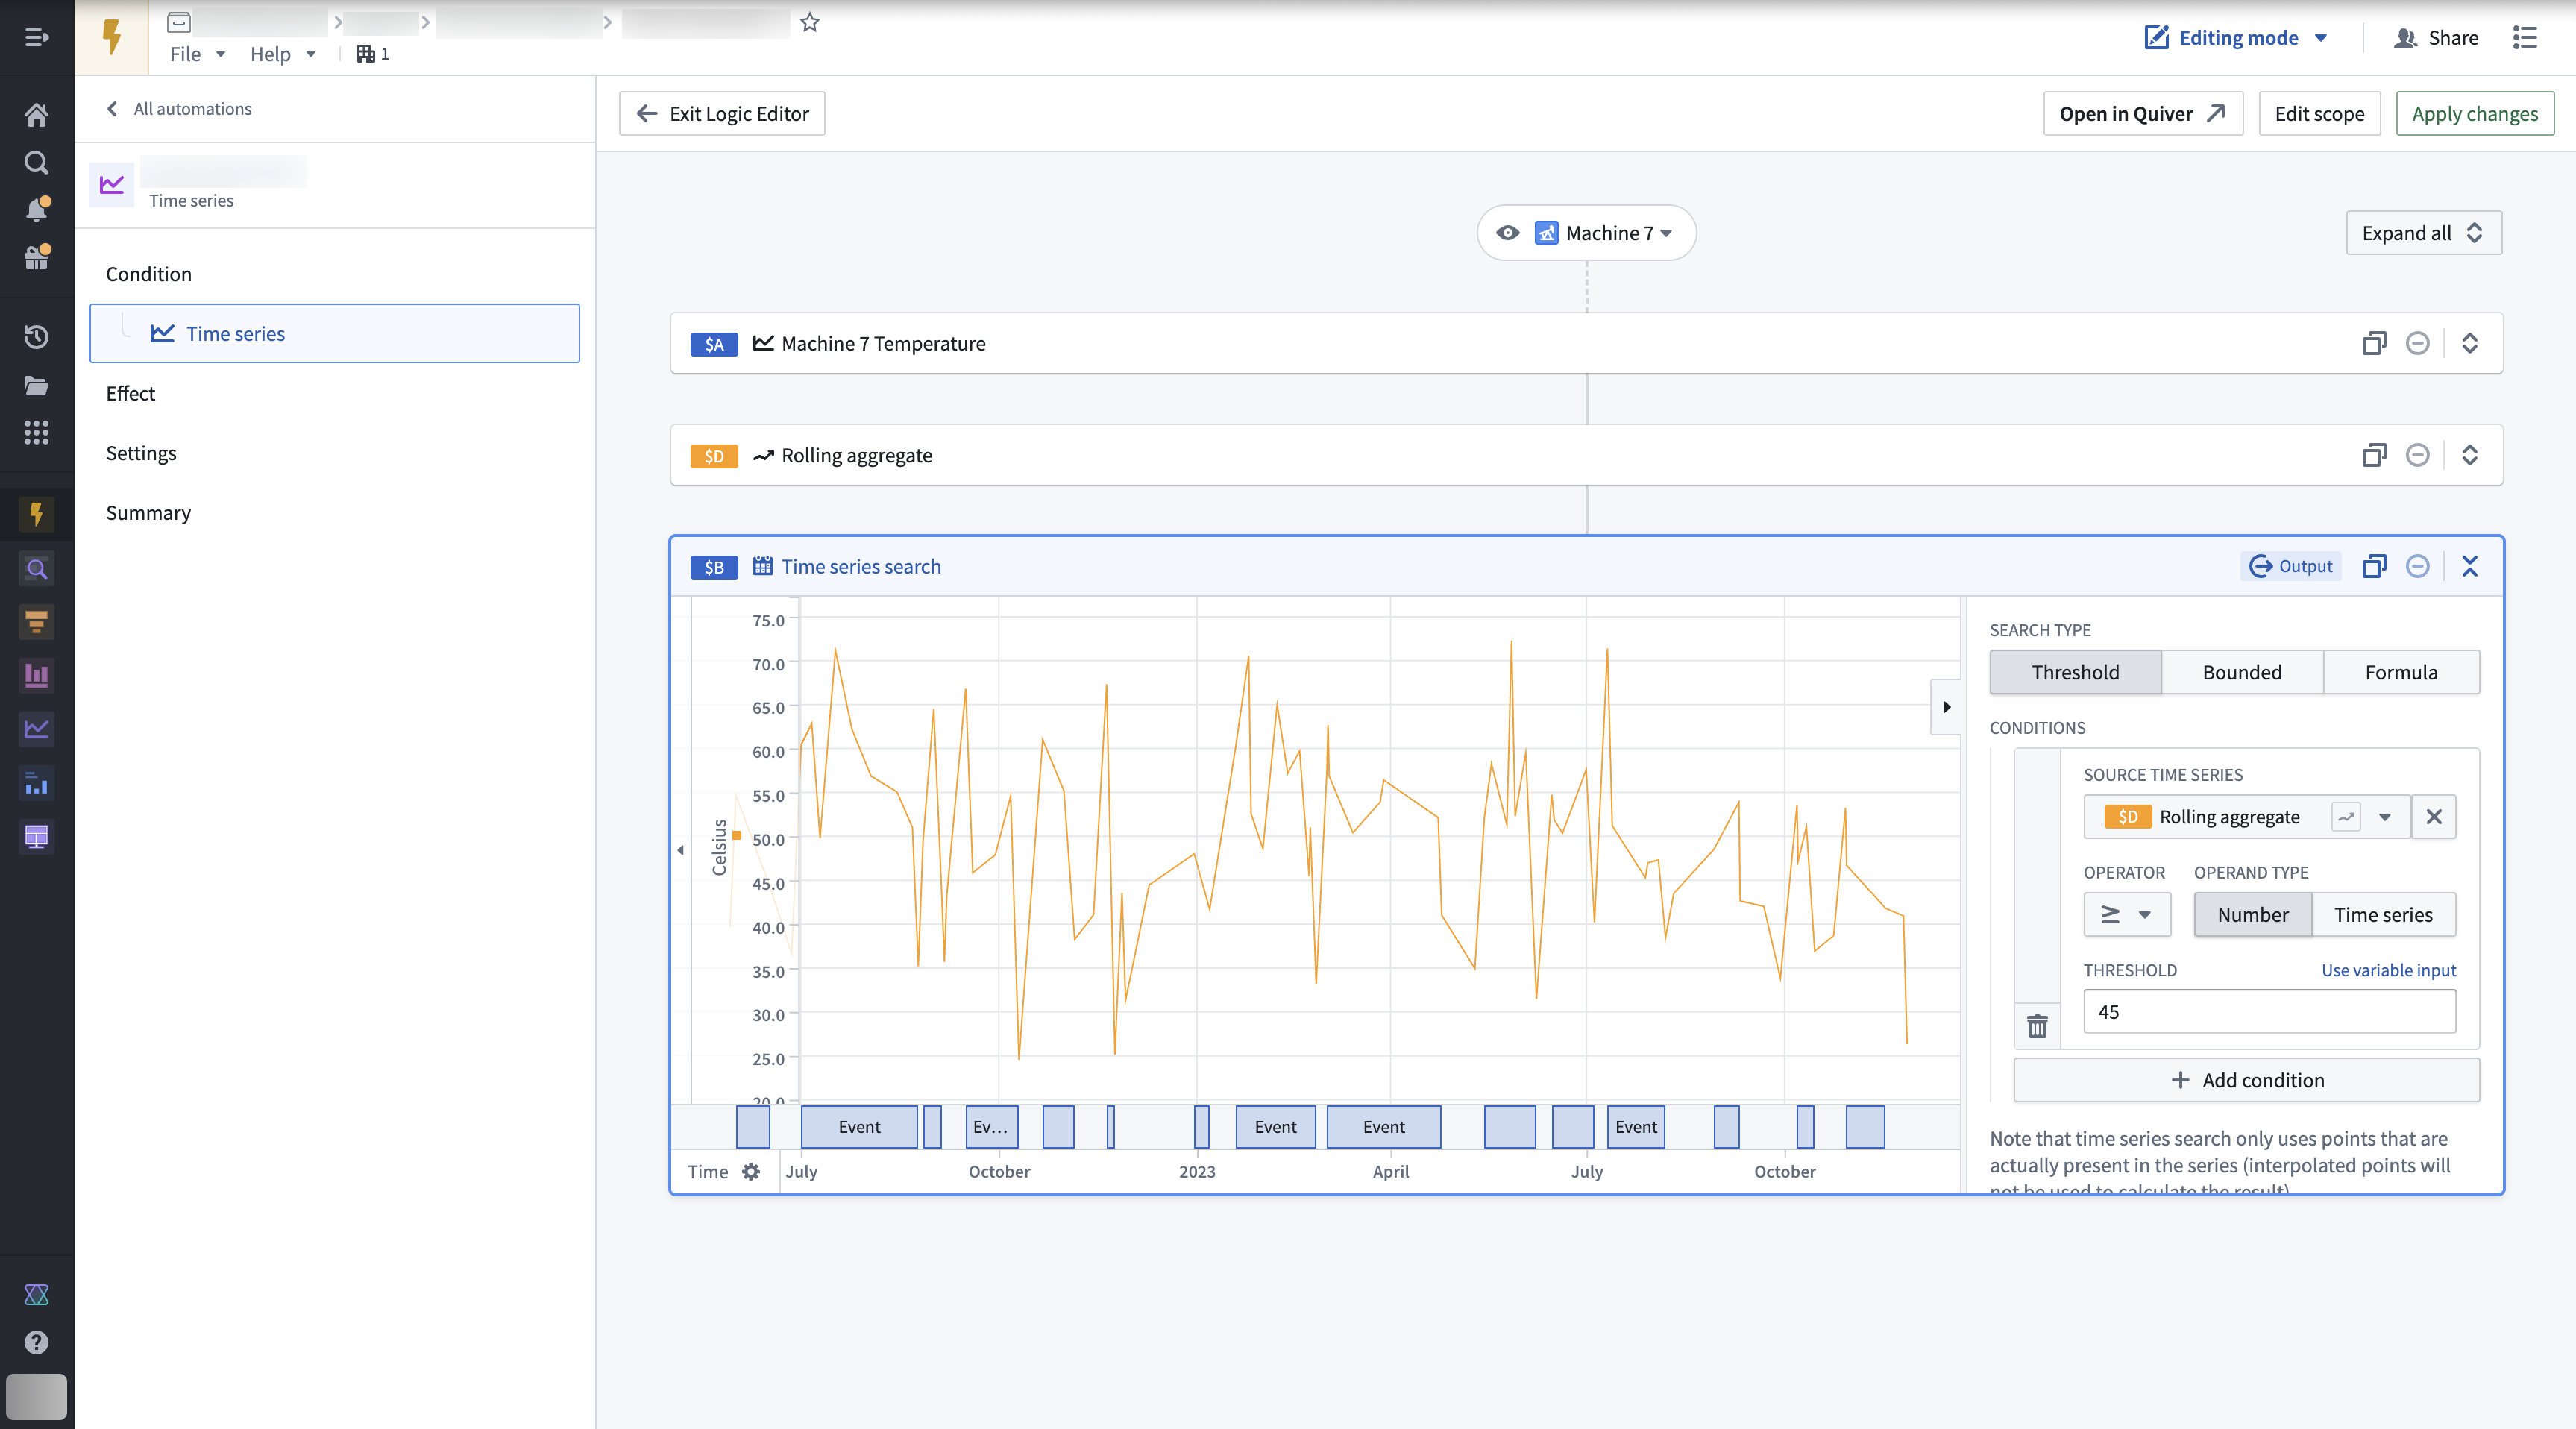Open the purple presentation board app icon
Viewport: 2576px width, 1429px height.
click(36, 836)
